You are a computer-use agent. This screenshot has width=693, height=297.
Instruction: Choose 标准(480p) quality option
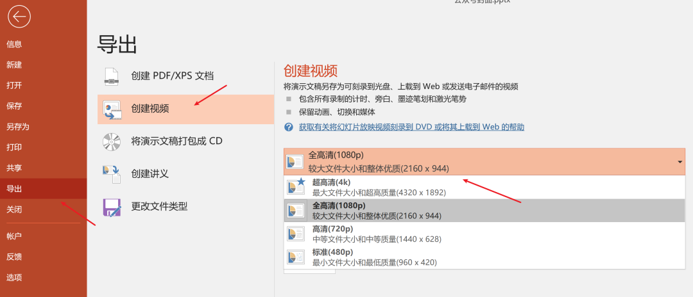pos(485,257)
